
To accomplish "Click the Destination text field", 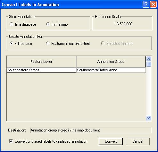I will coord(91,130).
